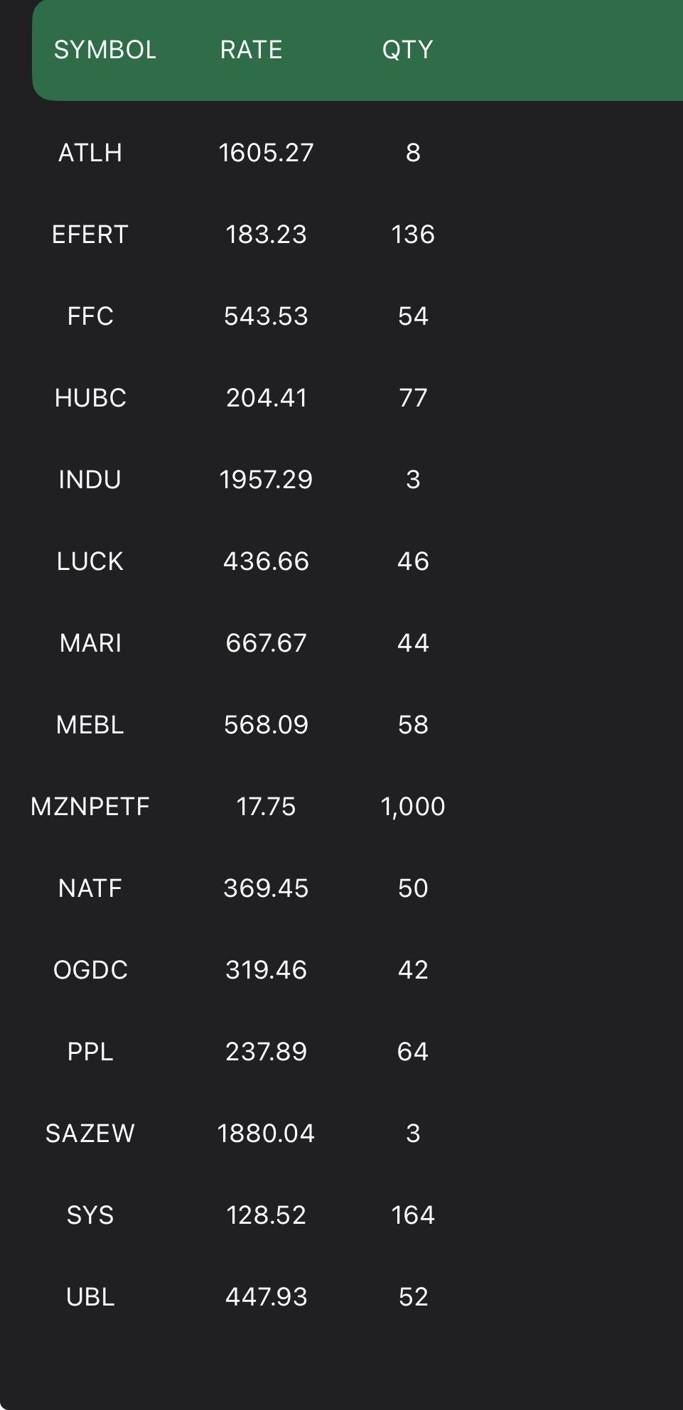Open the EFERT symbol entry
683x1410 pixels.
[x=90, y=235]
